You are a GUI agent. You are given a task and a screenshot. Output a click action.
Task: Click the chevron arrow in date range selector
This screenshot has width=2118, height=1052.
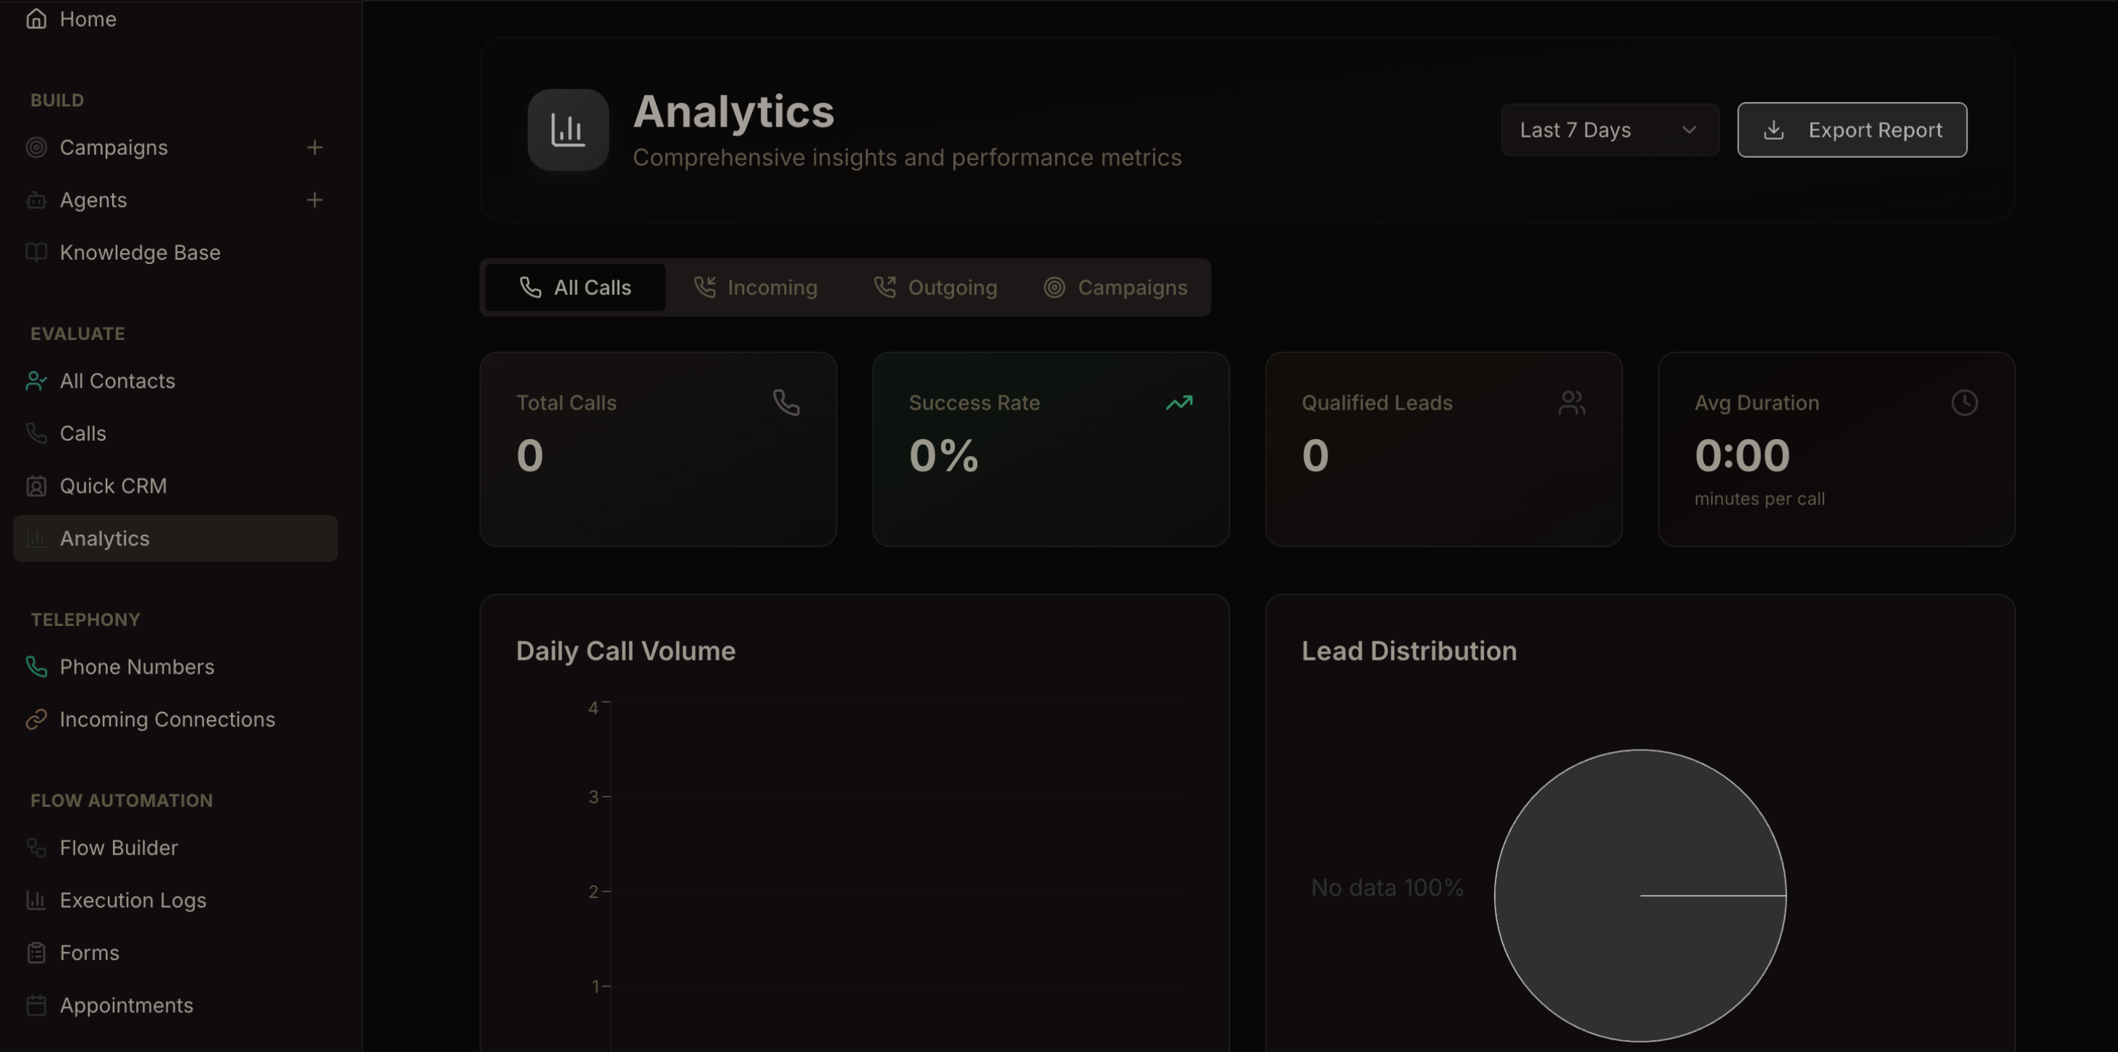pos(1689,130)
